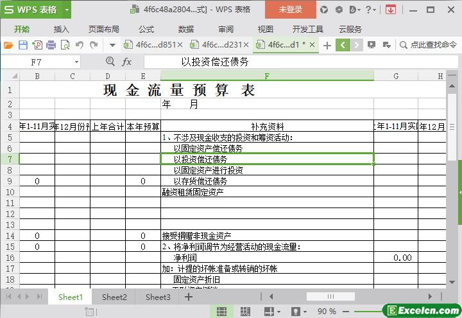
Task: Click the fx insert function icon
Action: click(x=126, y=62)
